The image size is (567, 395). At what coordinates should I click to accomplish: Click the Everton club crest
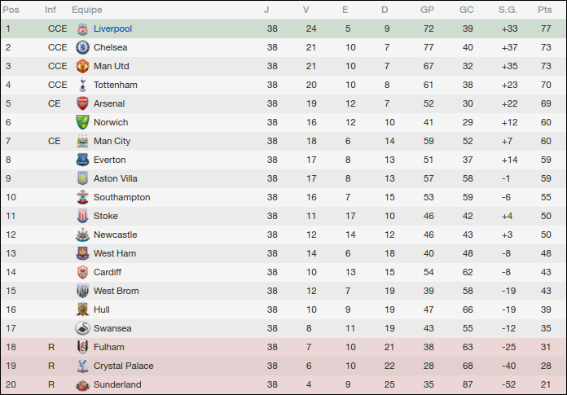click(x=81, y=160)
